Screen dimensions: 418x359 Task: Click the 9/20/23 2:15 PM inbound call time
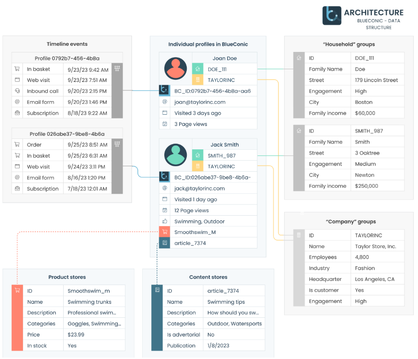click(87, 91)
